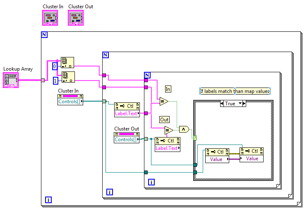The width and height of the screenshot is (307, 211).
Task: Select the And logic gate
Action: pos(184,129)
